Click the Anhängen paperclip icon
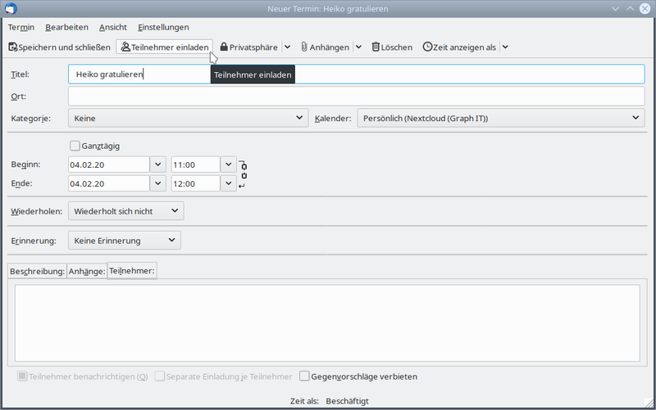Screen dimensions: 656x410 (304, 47)
